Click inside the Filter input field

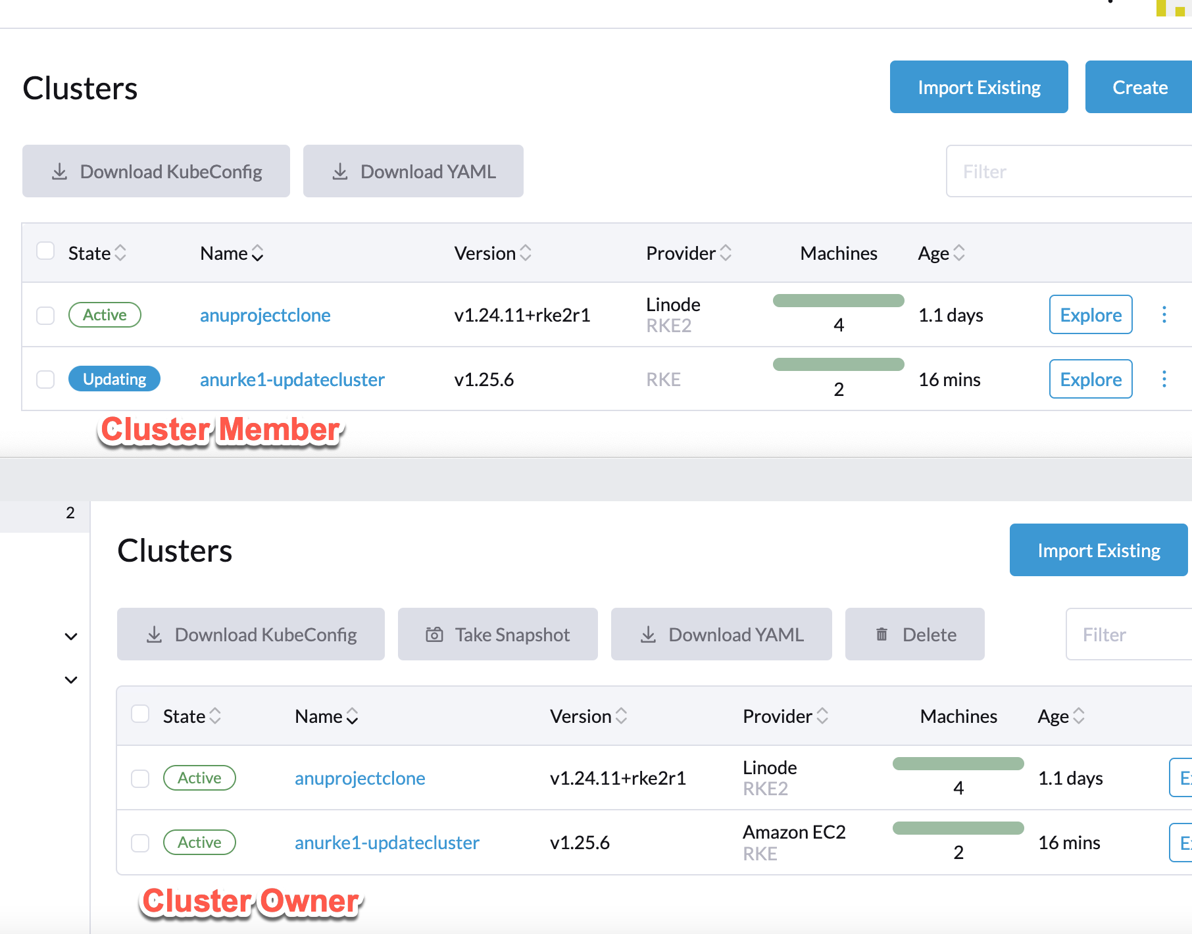(1066, 171)
